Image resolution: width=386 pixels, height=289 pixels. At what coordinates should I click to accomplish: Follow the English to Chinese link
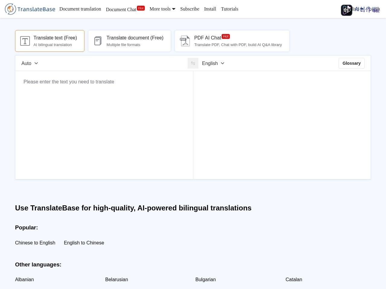(84, 243)
